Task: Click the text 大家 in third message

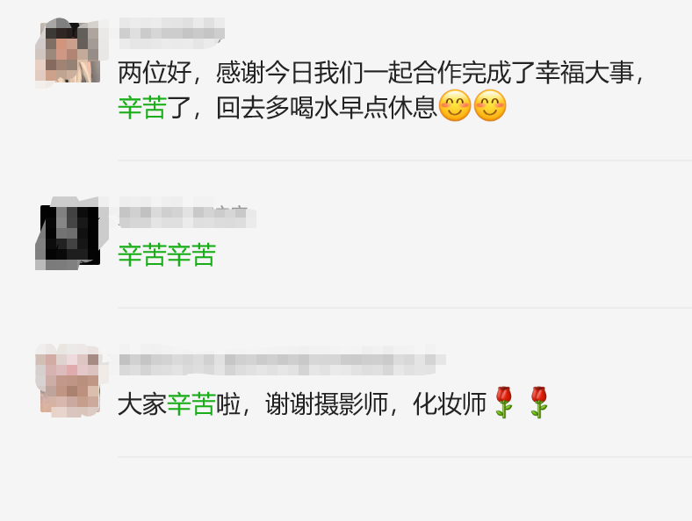Action: tap(142, 403)
